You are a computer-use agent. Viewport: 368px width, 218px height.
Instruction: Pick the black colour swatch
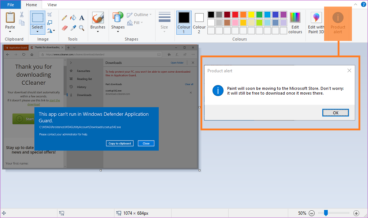tap(211, 15)
